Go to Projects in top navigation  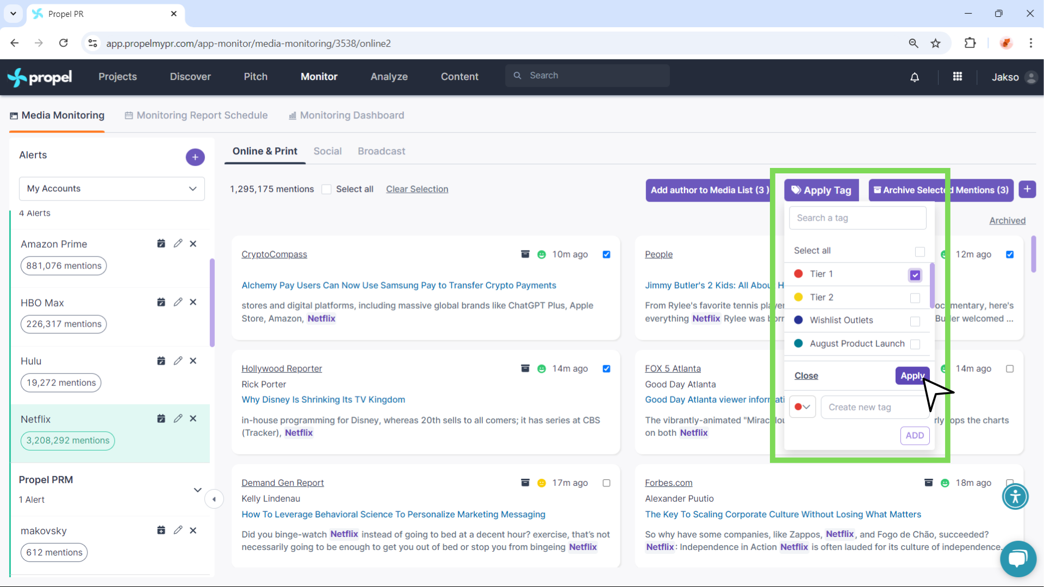(x=117, y=77)
